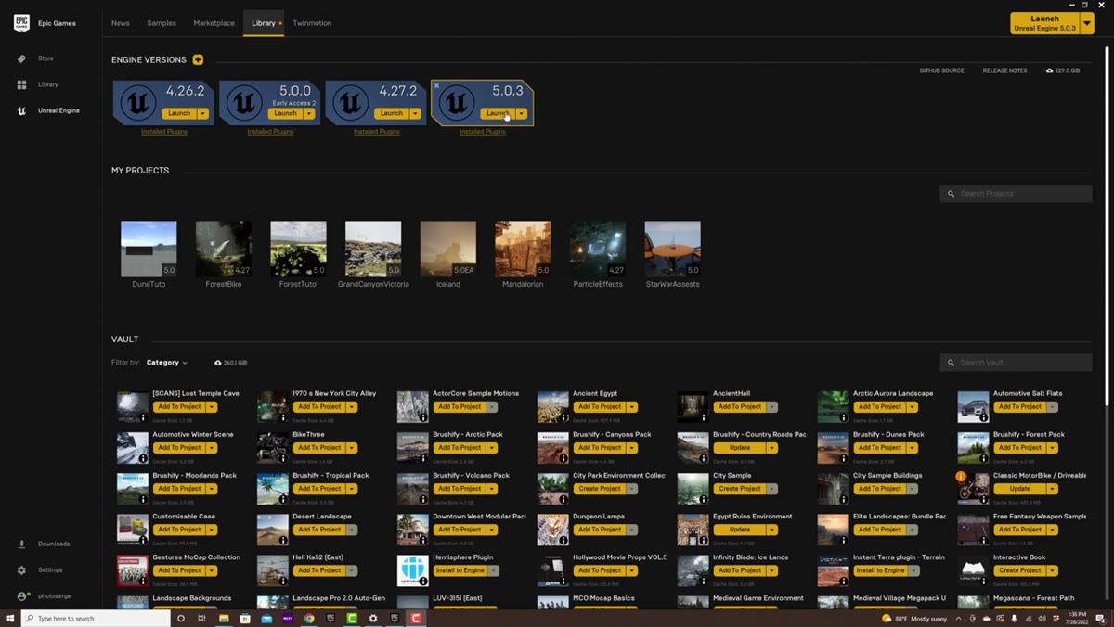1114x627 pixels.
Task: Show info for Interactive Book asset
Action: [x=984, y=582]
